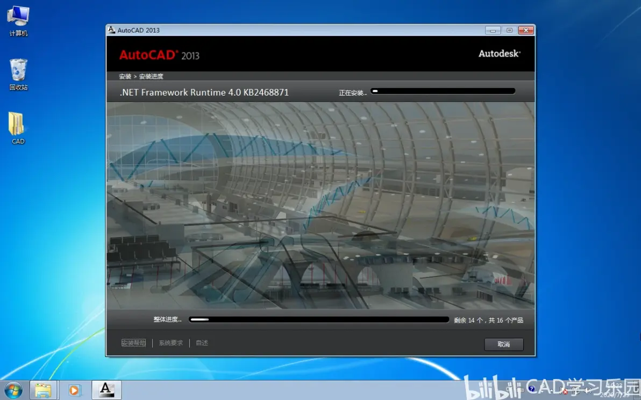Click the .NET Framework Runtime 4.0 KB2468871 text
This screenshot has height=400, width=641.
click(x=204, y=92)
